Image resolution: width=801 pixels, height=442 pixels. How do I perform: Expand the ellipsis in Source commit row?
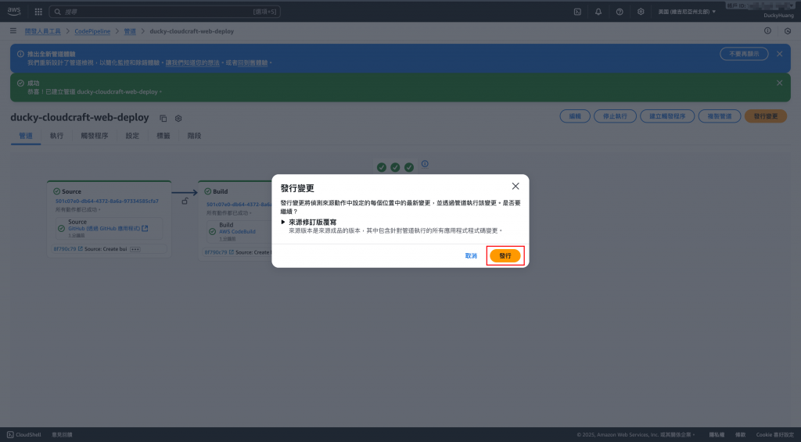tap(135, 249)
